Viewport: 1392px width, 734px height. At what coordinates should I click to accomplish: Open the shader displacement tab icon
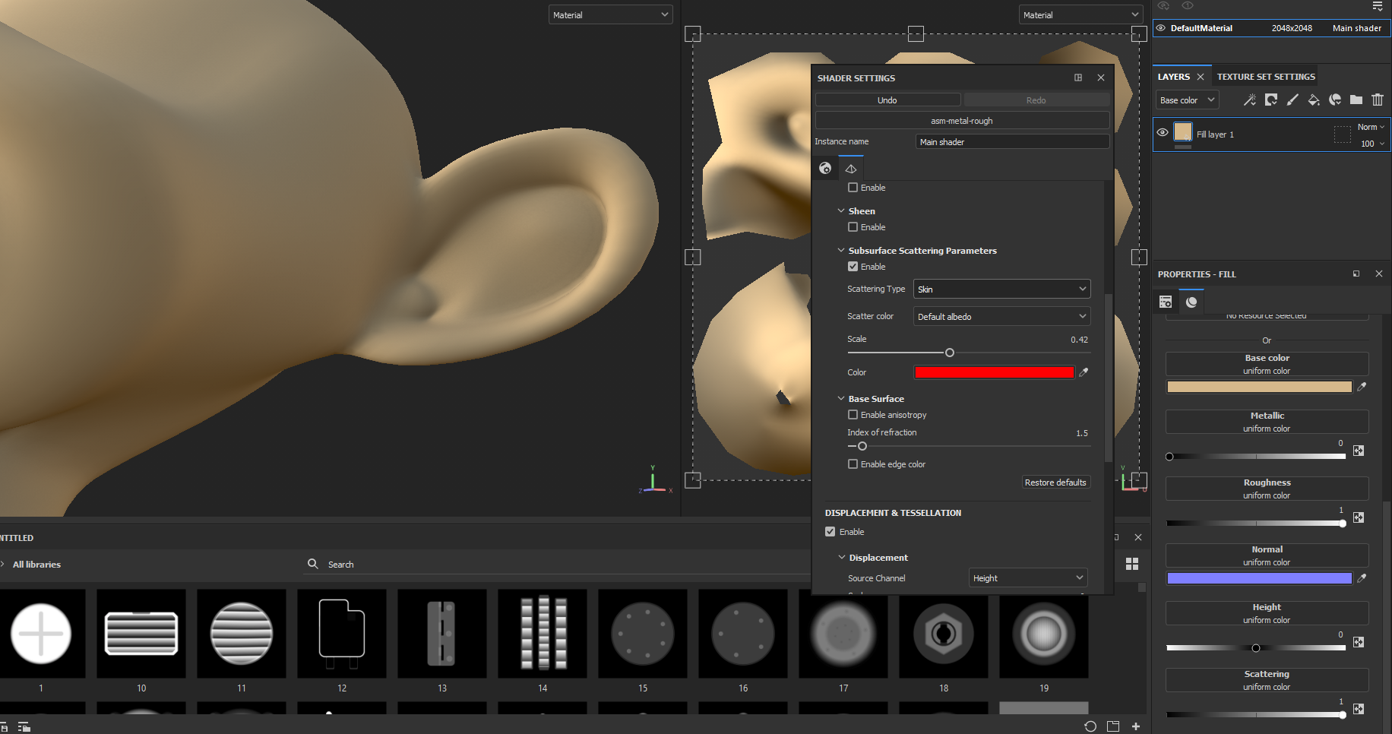pos(851,168)
